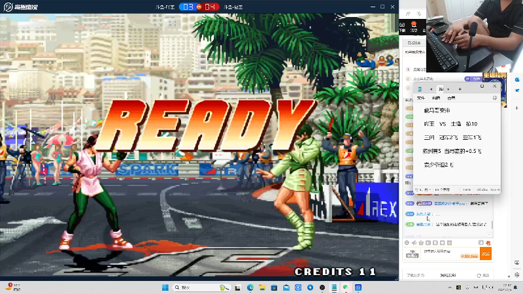Show hidden system tray icons
This screenshot has width=523, height=294.
point(450,287)
